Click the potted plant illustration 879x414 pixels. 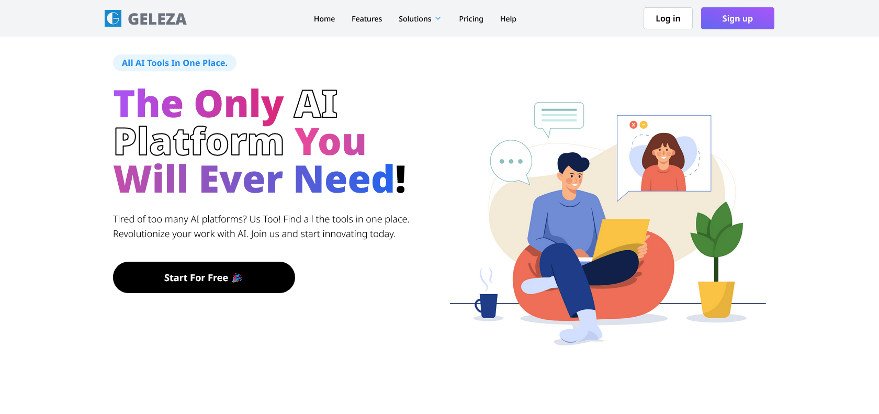716,260
